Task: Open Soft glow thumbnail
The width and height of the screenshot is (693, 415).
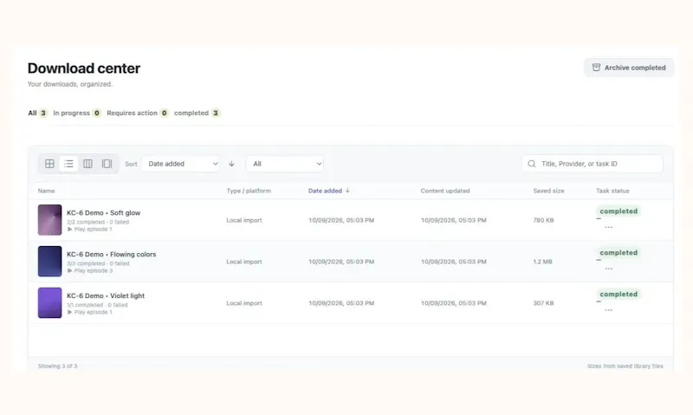Action: pyautogui.click(x=50, y=220)
